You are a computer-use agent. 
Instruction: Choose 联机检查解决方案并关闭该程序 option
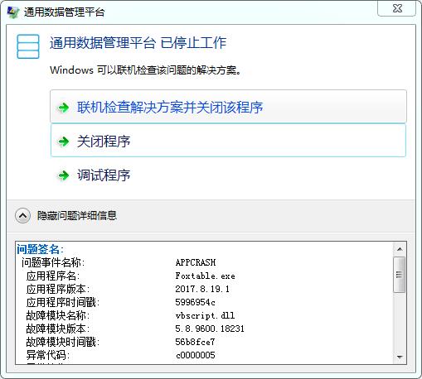[x=228, y=107]
